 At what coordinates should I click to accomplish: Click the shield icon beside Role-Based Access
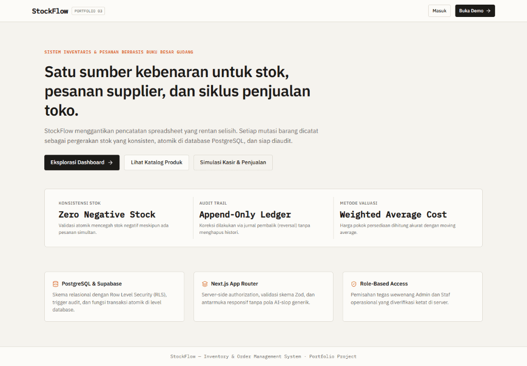pos(354,284)
